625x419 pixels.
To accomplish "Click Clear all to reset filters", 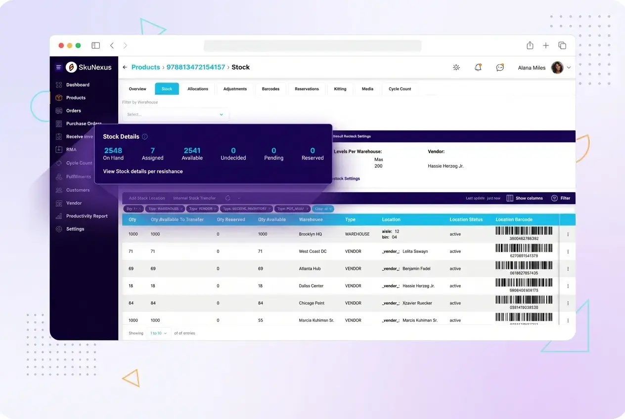I will point(322,209).
